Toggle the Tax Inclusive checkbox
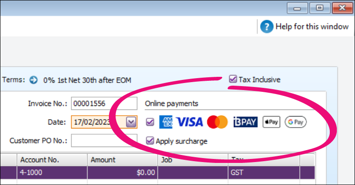Screen dimensions: 355x185 click(233, 79)
